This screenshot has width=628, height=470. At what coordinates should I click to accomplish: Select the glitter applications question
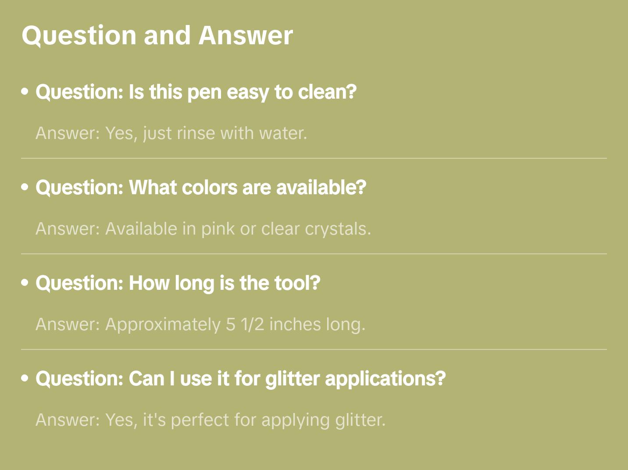(240, 379)
